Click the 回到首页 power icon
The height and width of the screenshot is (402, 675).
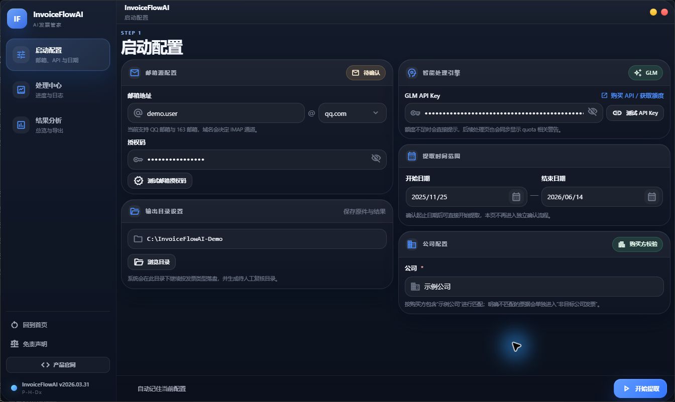click(15, 325)
